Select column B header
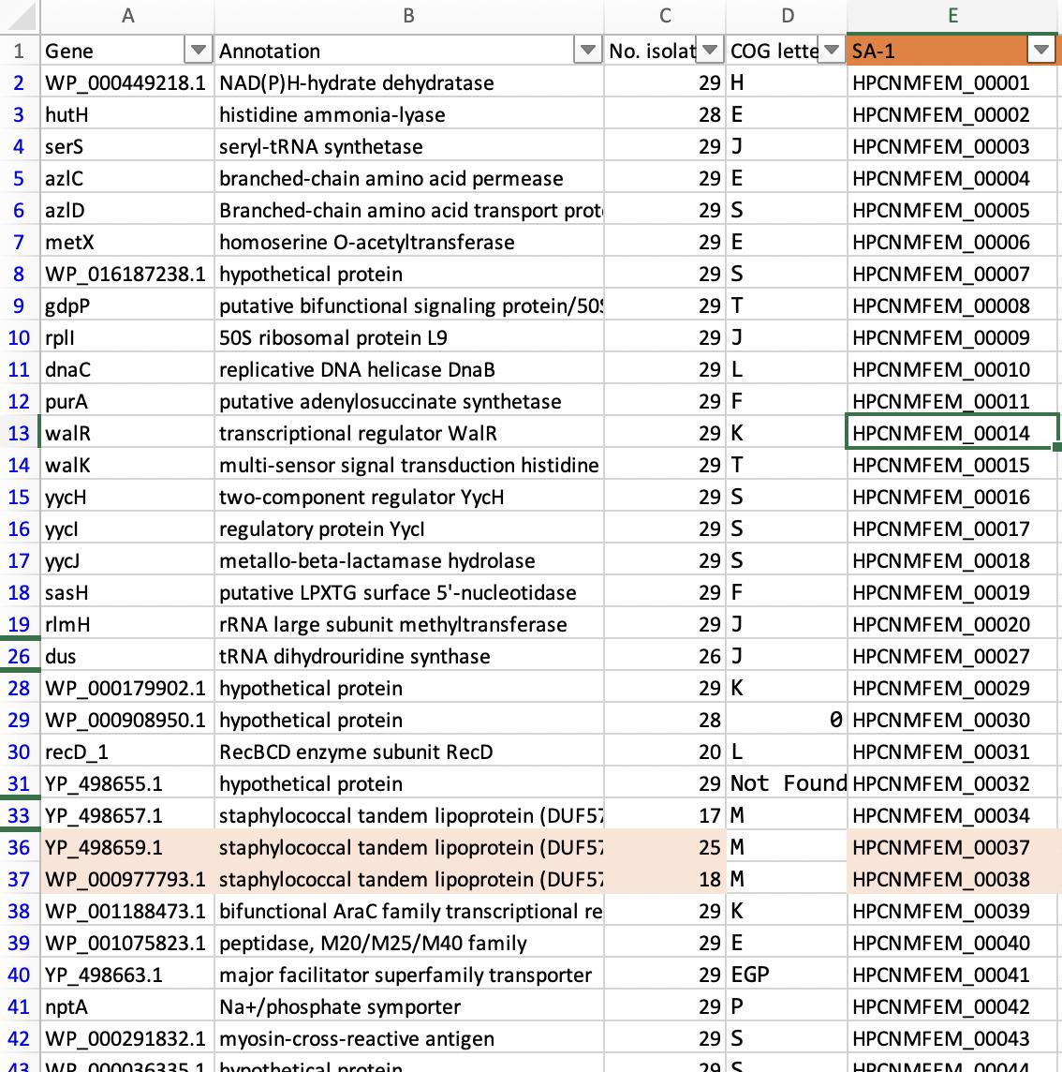 (x=408, y=17)
